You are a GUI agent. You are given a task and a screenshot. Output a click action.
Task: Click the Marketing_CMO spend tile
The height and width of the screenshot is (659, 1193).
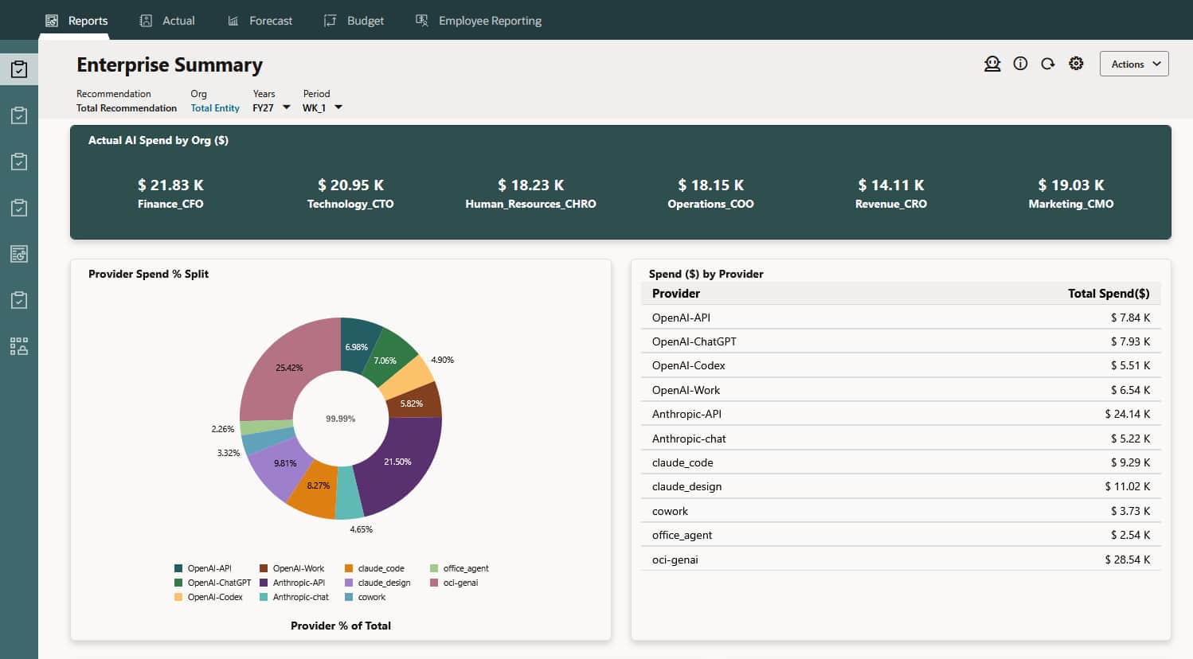click(x=1071, y=193)
